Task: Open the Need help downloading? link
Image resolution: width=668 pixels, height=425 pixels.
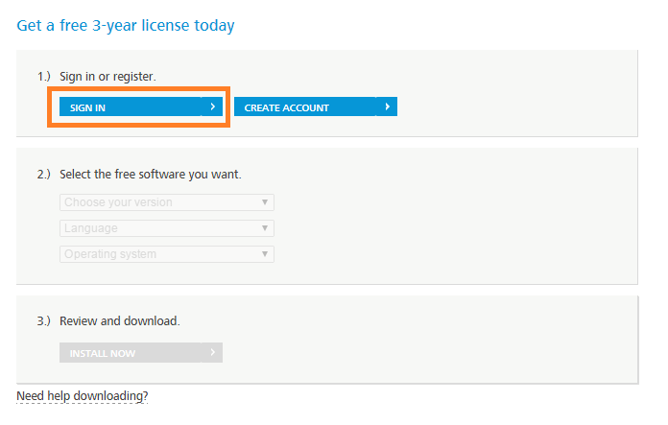Action: (x=83, y=396)
